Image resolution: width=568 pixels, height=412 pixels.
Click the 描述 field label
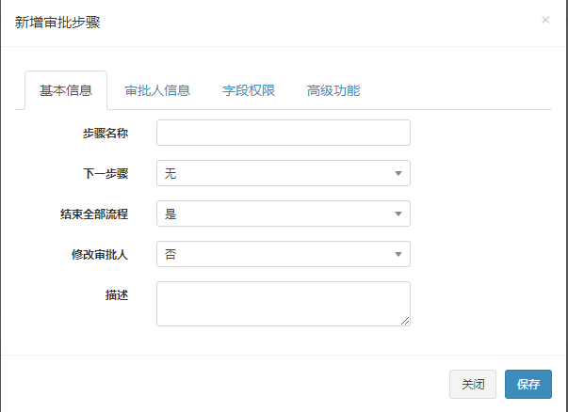pos(116,294)
